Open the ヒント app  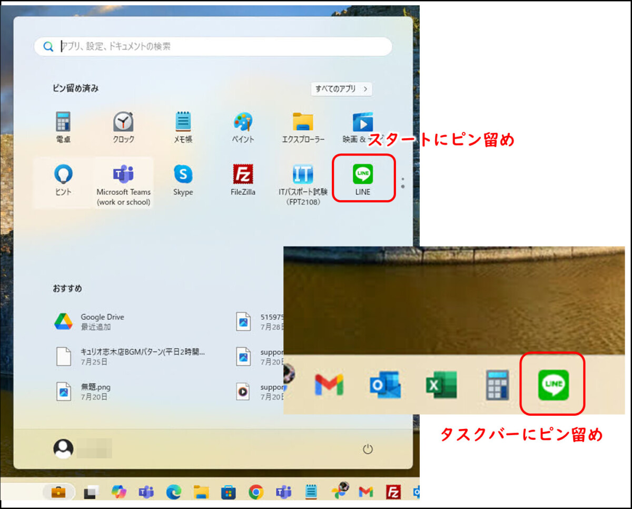pos(63,180)
